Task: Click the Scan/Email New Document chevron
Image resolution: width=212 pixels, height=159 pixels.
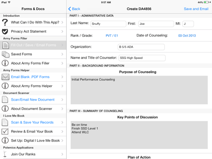Action: (62, 100)
